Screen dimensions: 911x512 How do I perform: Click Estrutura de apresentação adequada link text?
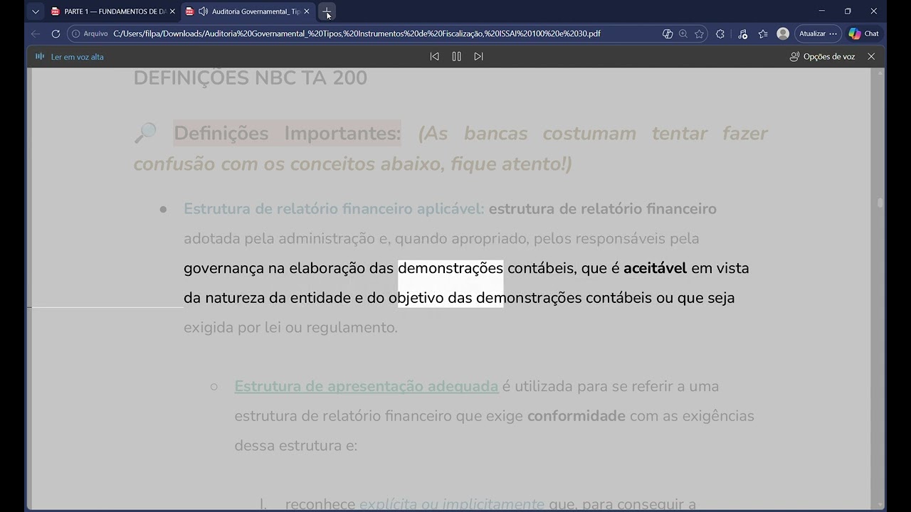367,386
